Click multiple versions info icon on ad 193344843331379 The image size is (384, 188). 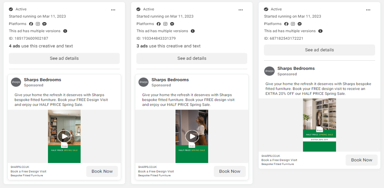(x=193, y=31)
